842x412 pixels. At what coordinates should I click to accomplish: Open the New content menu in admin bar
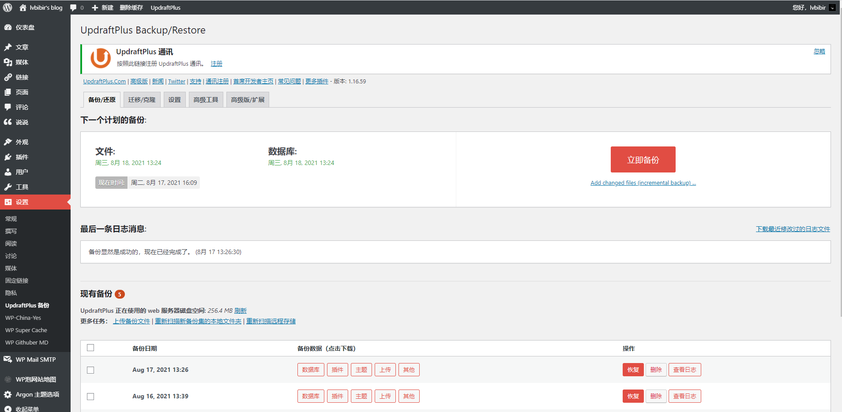(102, 7)
